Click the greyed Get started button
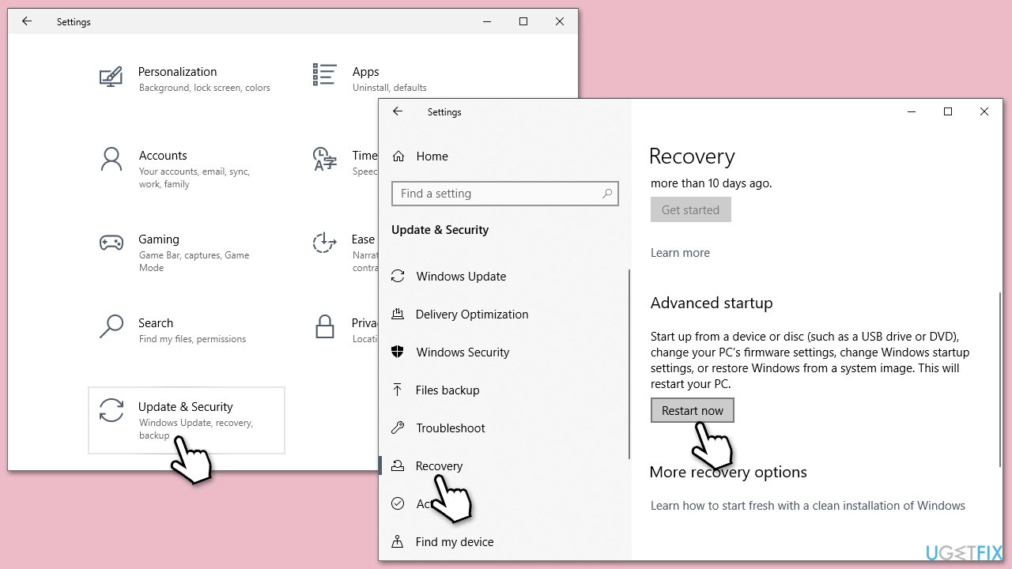Screen dimensions: 1012x569 (x=691, y=209)
